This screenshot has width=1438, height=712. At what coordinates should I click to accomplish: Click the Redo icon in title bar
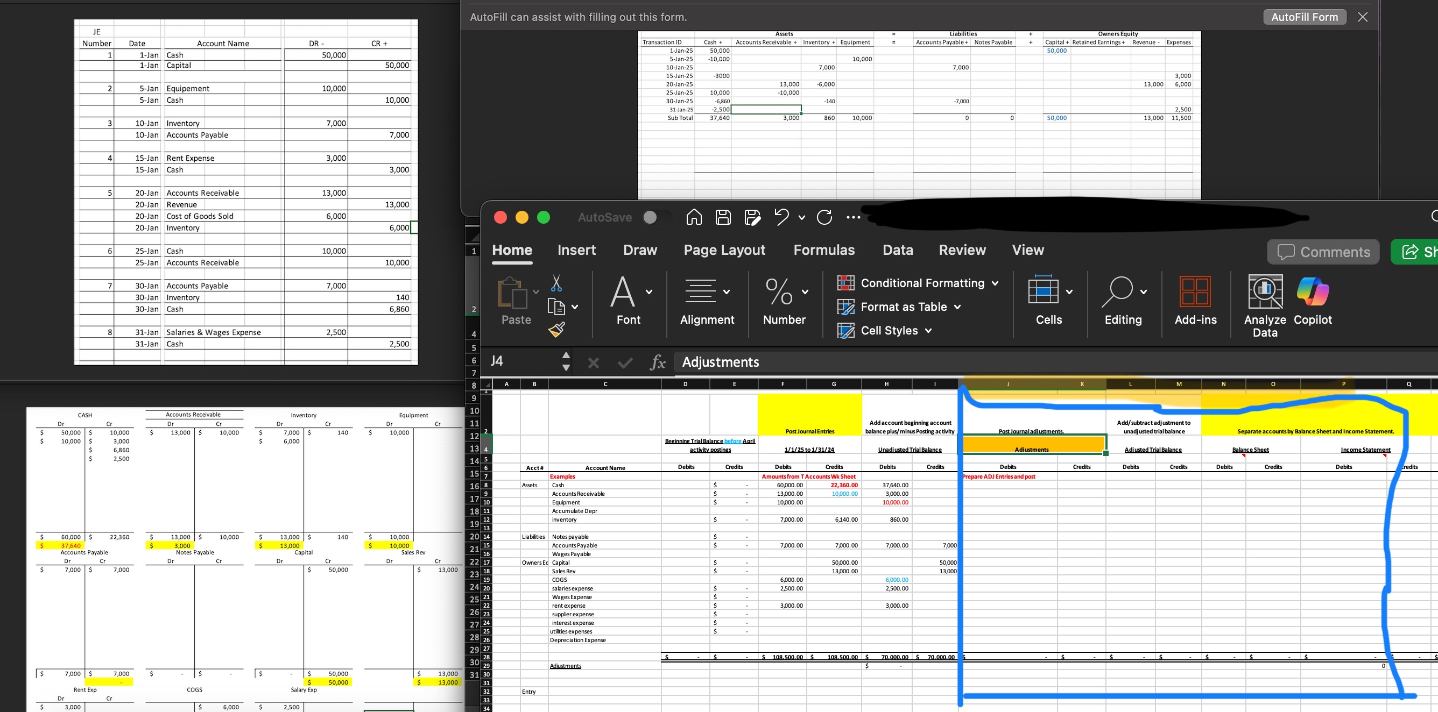click(x=824, y=217)
